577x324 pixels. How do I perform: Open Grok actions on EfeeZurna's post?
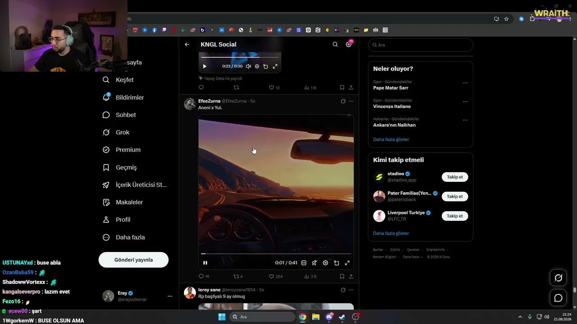343,101
